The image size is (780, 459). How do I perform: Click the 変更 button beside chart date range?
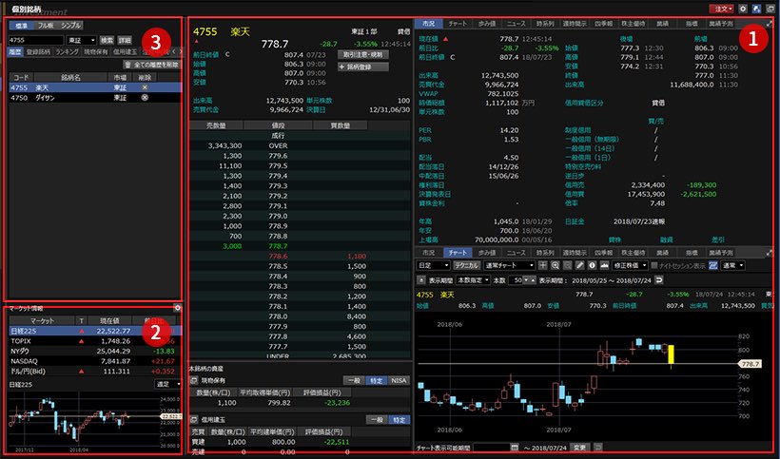coord(578,448)
